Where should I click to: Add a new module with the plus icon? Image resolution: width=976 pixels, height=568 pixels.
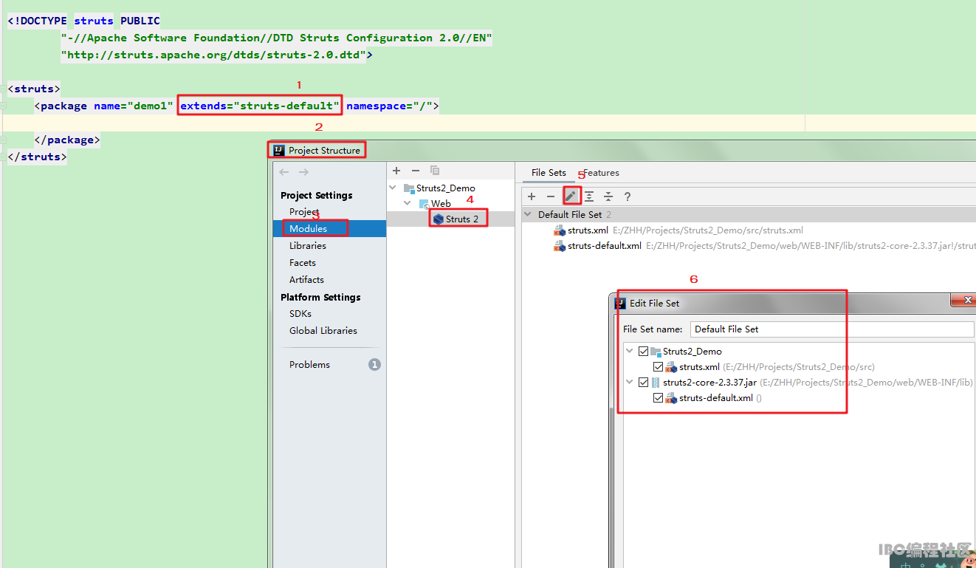tap(396, 171)
